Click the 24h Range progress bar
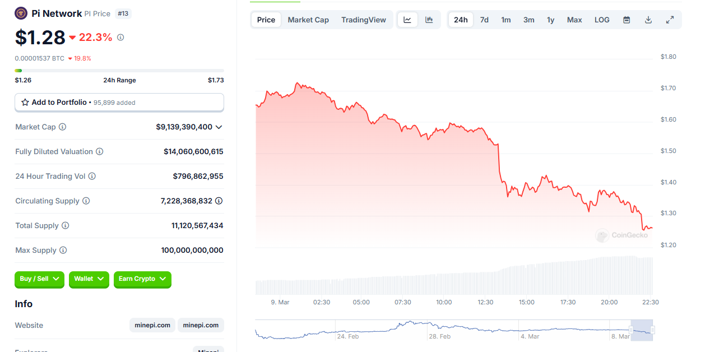Screen dimensions: 710x352 point(119,71)
